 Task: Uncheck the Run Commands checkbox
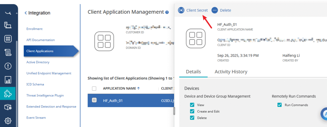[x=279, y=105]
